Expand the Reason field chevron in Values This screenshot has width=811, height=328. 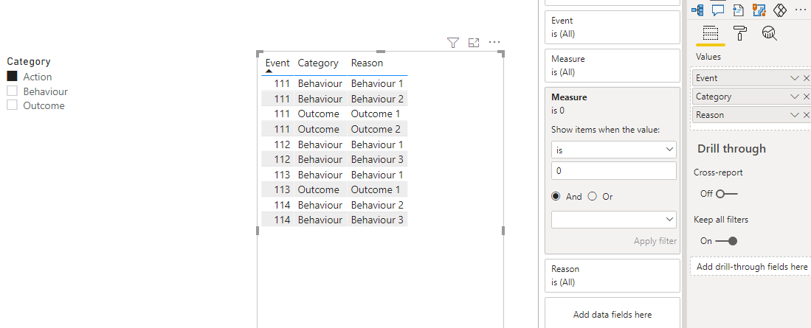tap(795, 115)
